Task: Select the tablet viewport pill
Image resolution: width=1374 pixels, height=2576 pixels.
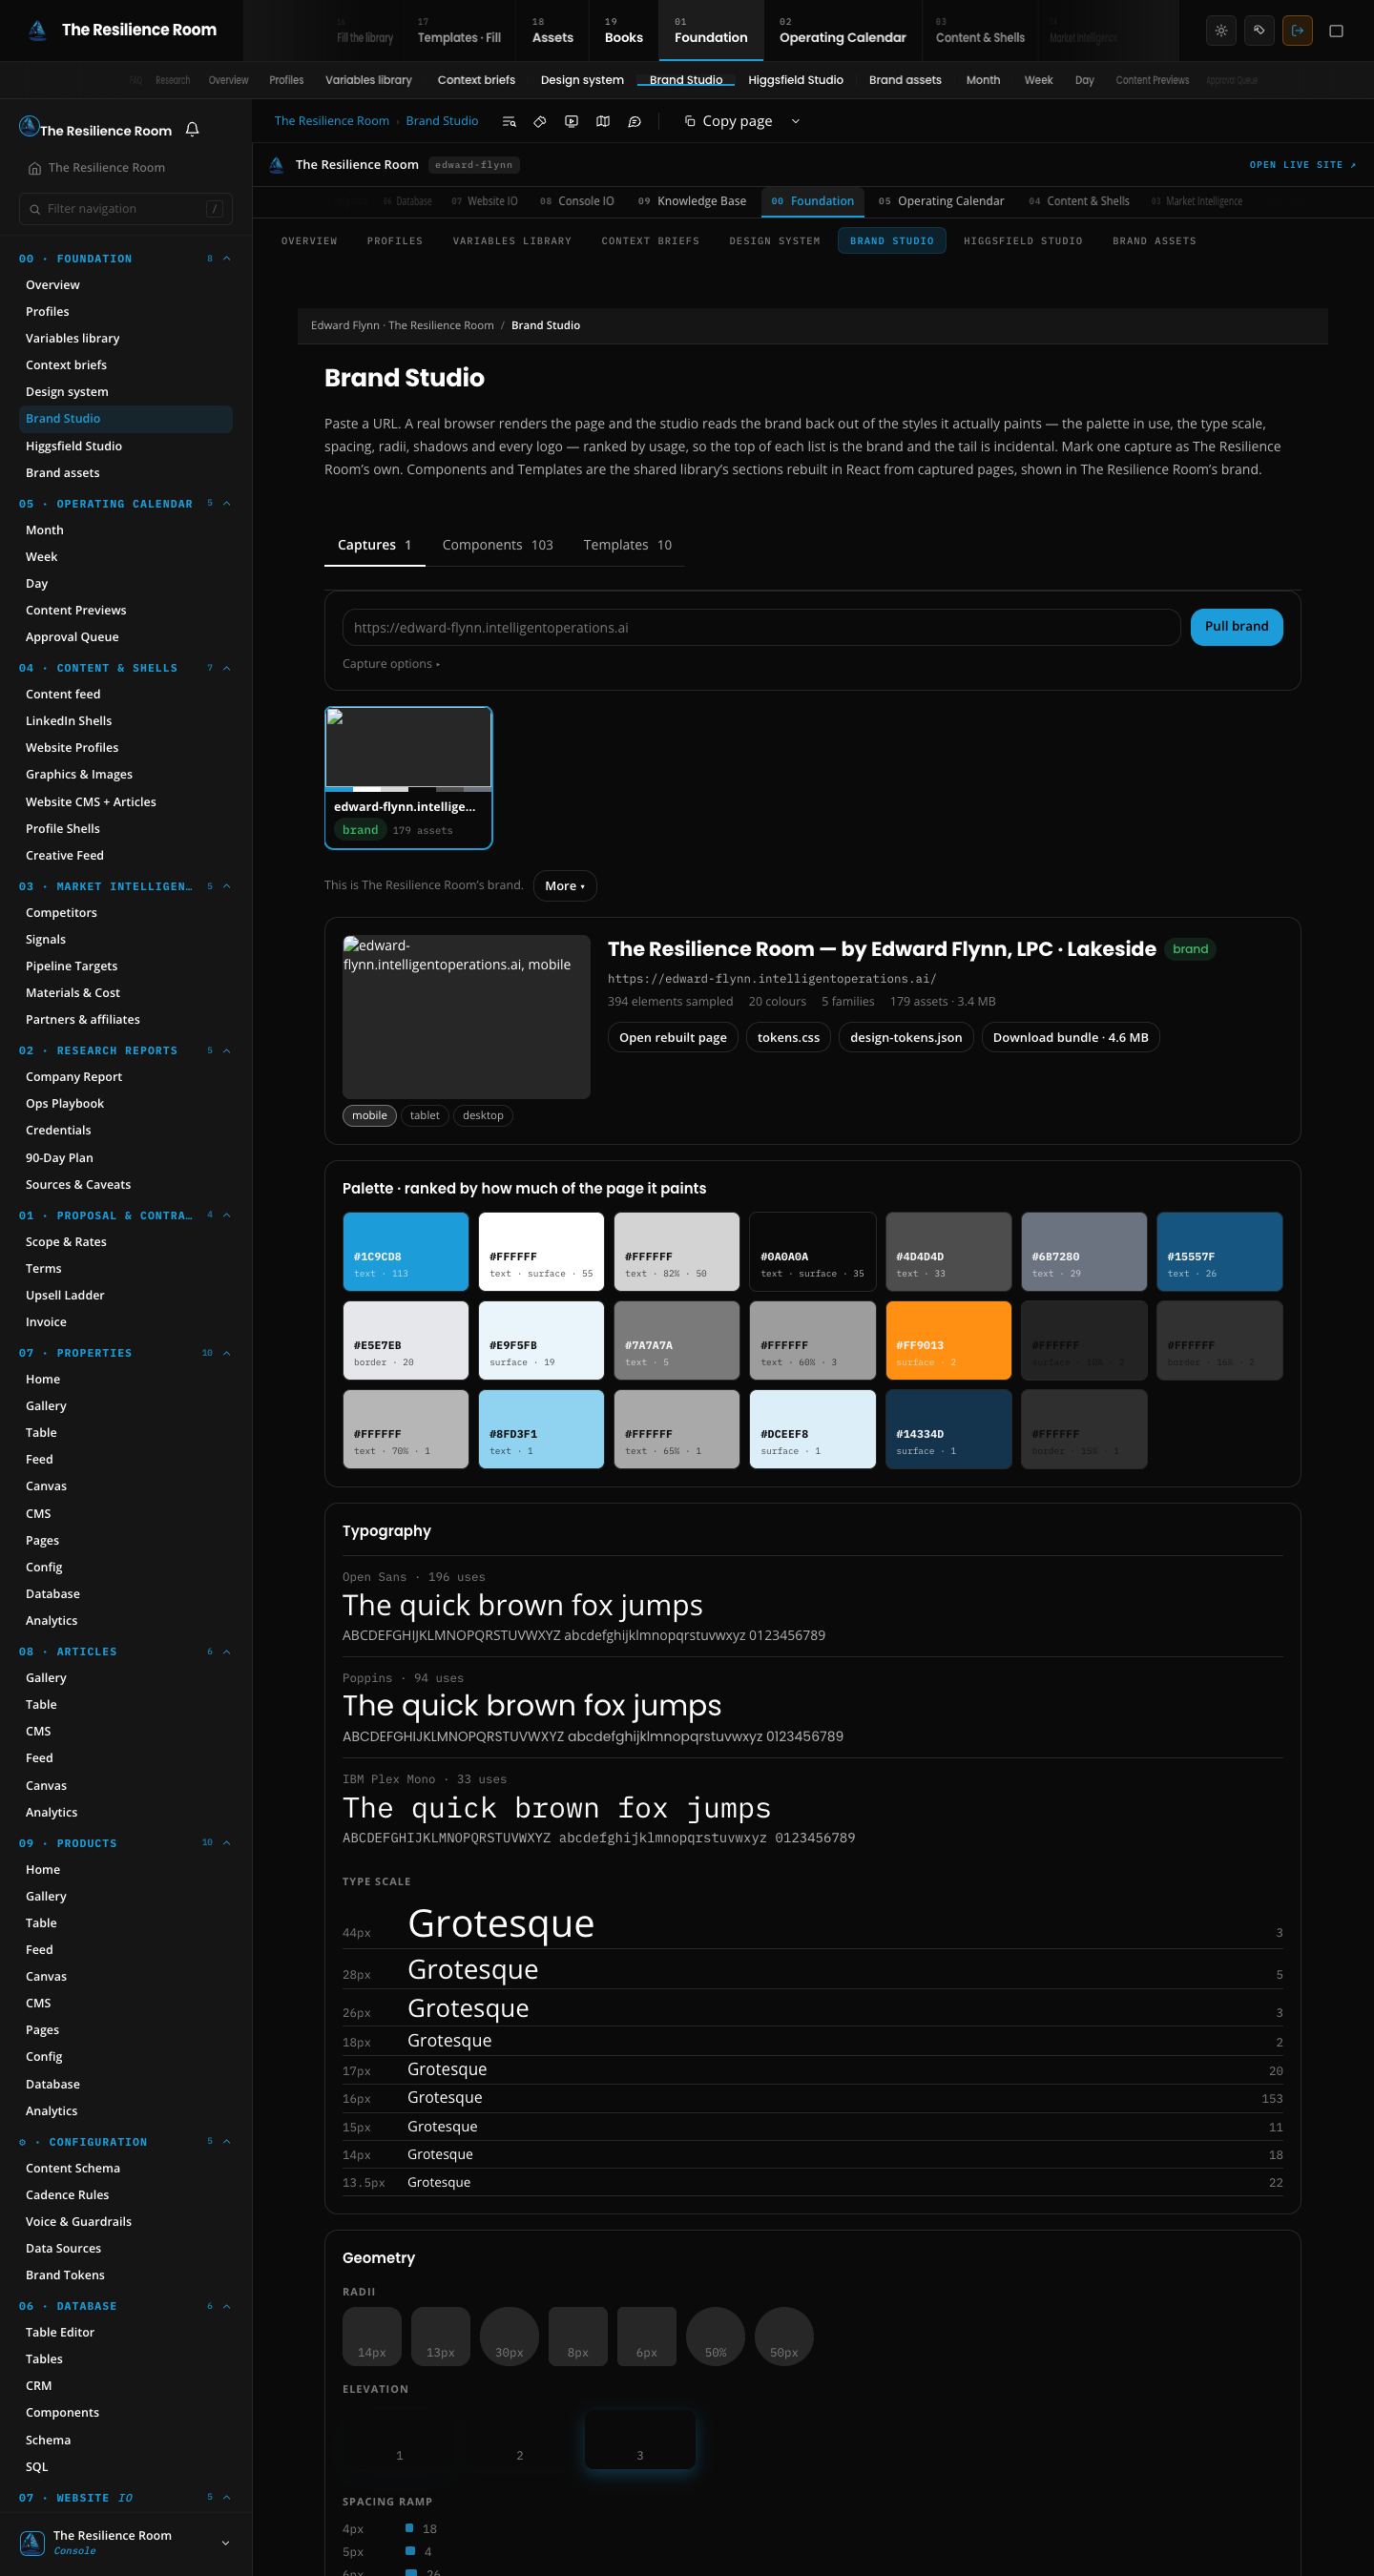Action: (x=425, y=1115)
